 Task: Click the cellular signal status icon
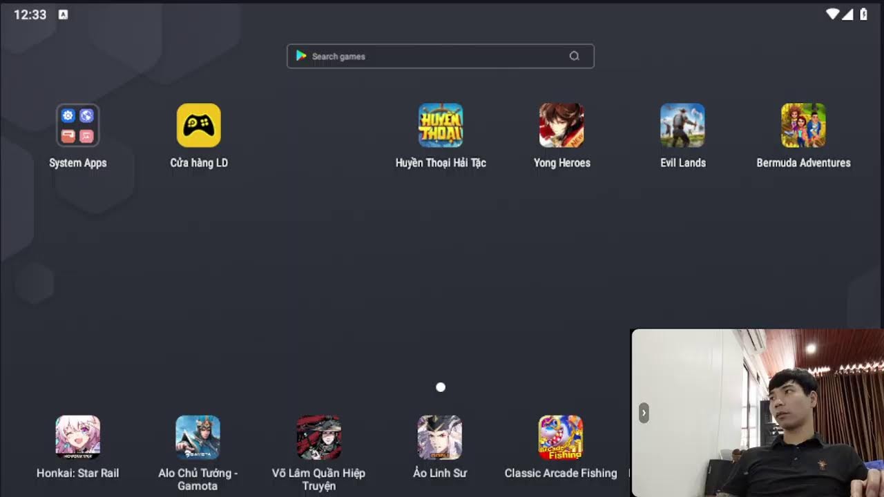847,14
